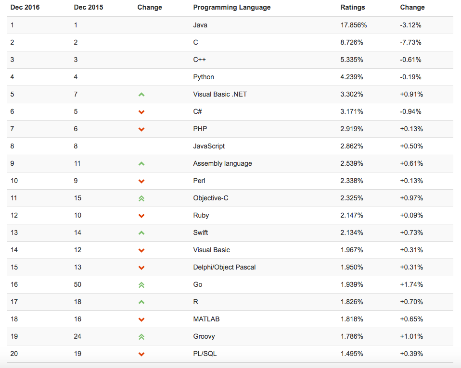This screenshot has width=461, height=368.
Task: Click the red down arrow beside PHP
Action: (x=141, y=129)
